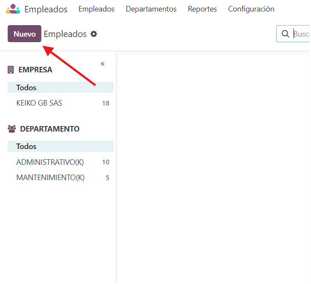This screenshot has height=284, width=311.
Task: Collapse the side filter panel
Action: pos(103,64)
